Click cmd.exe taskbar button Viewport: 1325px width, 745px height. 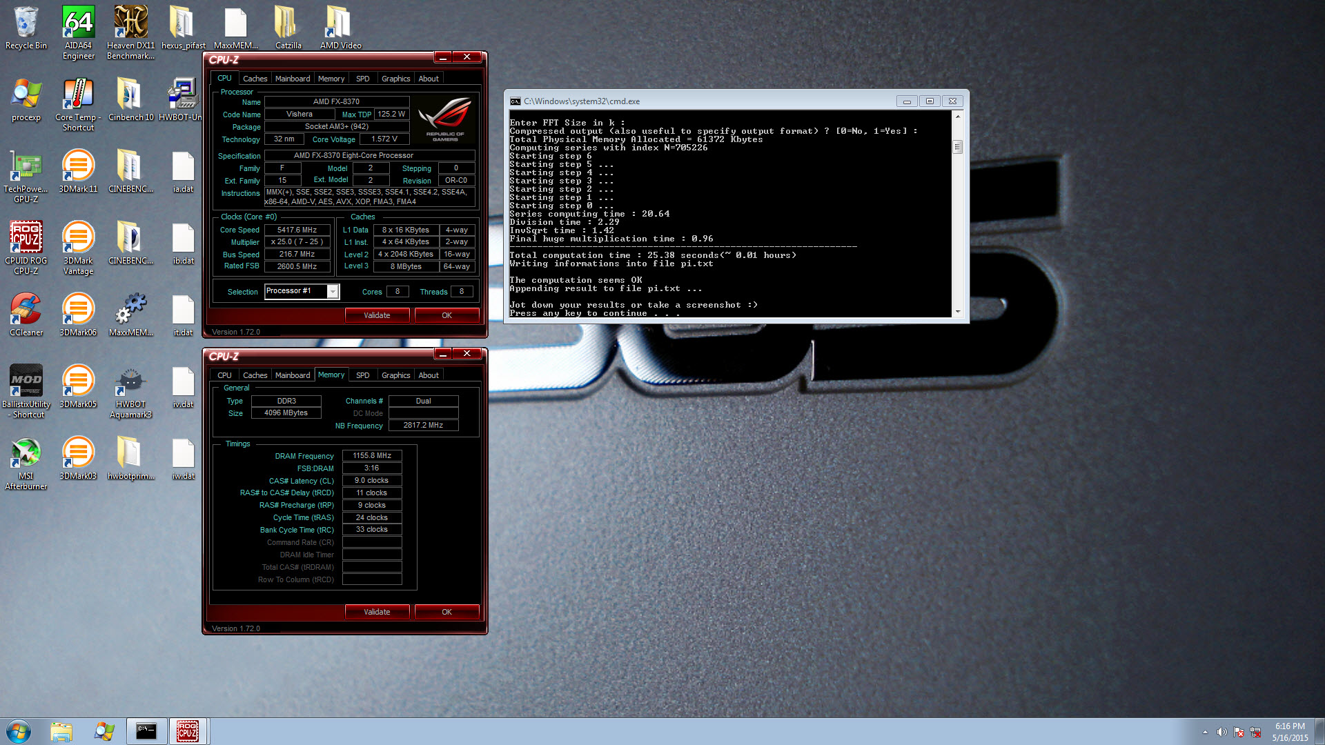[146, 731]
